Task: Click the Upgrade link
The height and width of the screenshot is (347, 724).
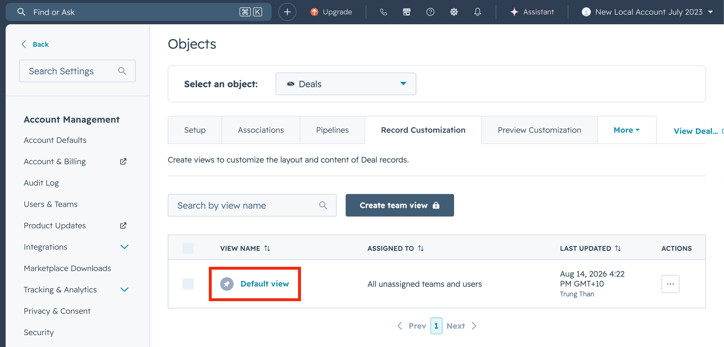Action: coord(337,12)
